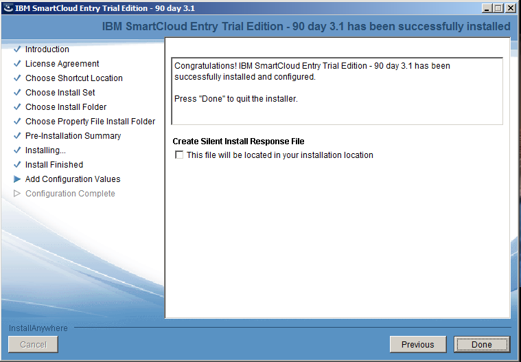Minimize the installer window
Viewport: 521px width, 362px height.
click(487, 8)
